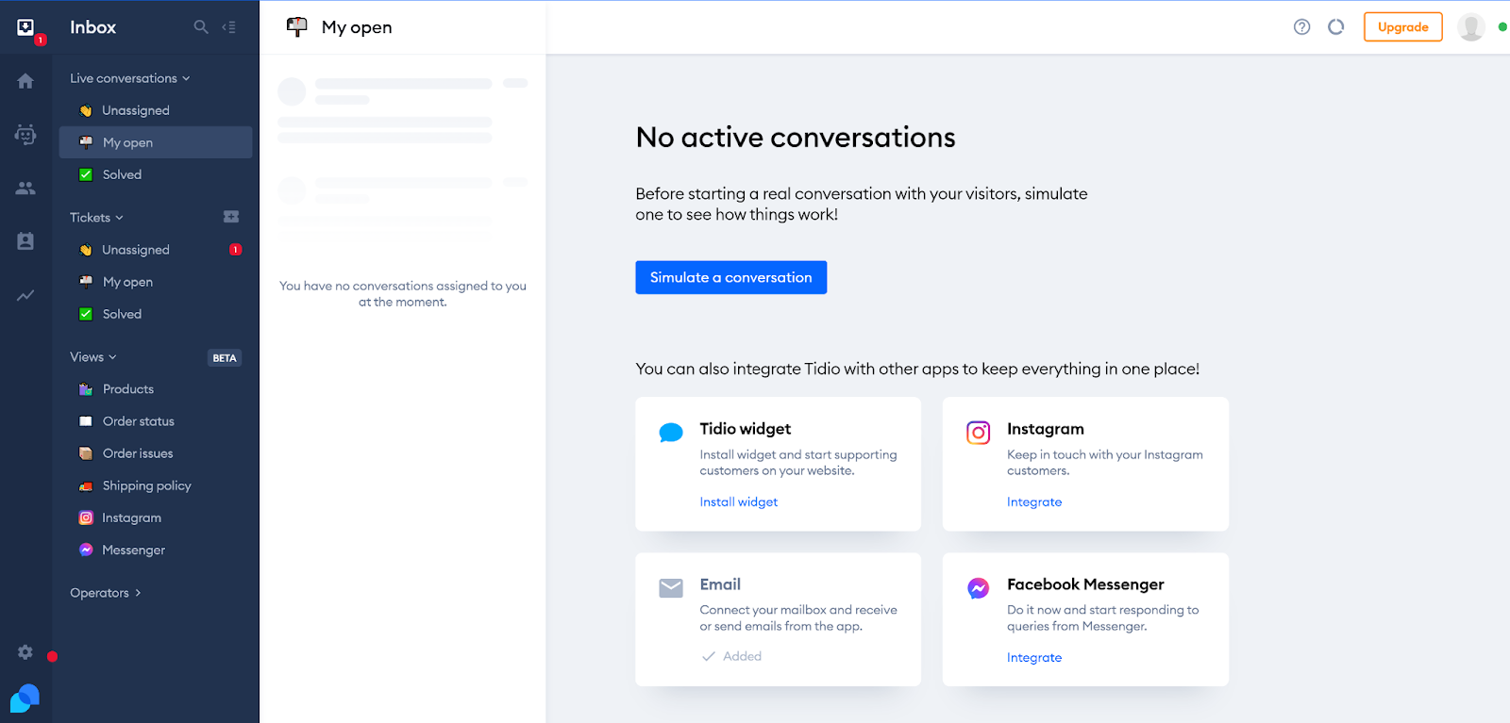
Task: Click the help question mark icon
Action: 1301,27
